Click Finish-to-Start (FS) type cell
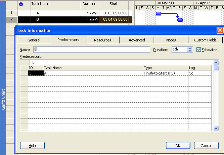Viewport: 224px width, 155px height. coord(166,73)
